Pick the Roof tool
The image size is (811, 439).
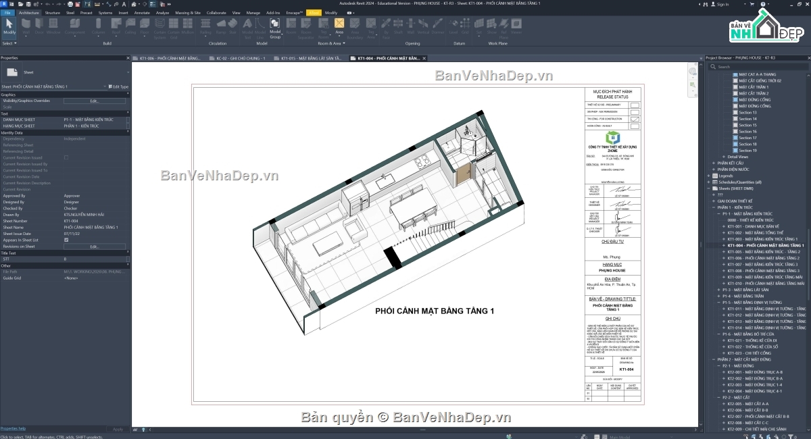(116, 27)
